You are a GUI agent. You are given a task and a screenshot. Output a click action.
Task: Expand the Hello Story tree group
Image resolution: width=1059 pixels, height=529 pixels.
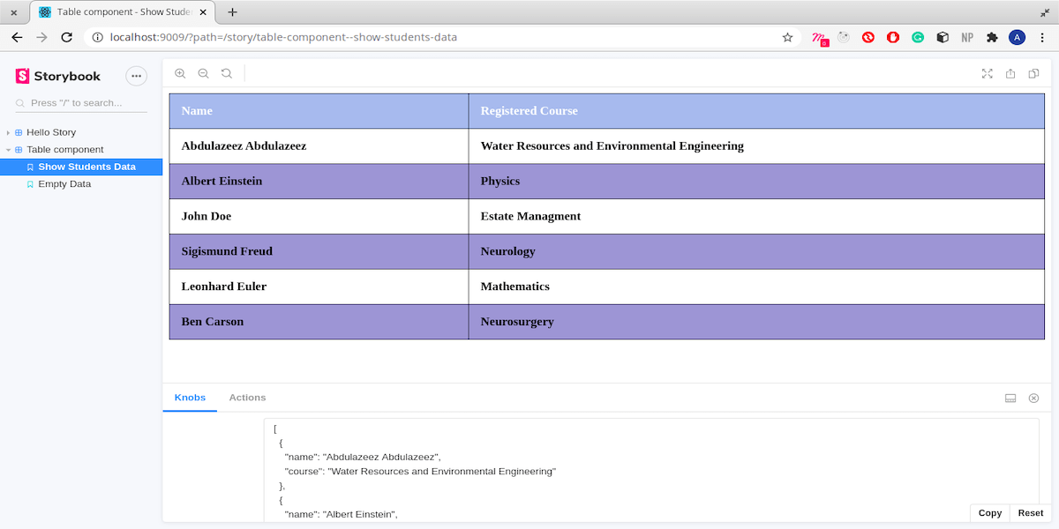coord(51,132)
